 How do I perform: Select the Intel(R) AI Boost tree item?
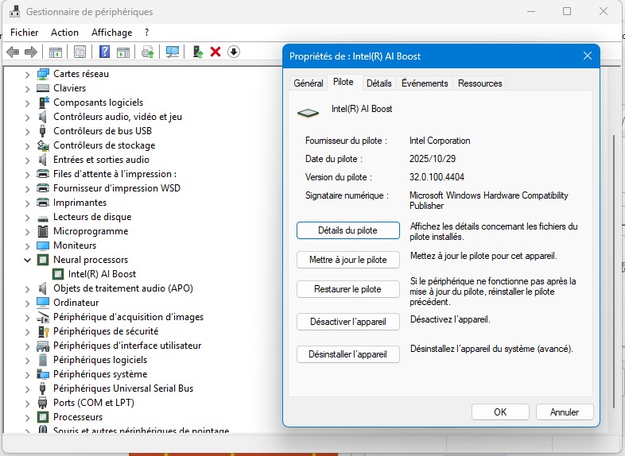click(x=102, y=274)
